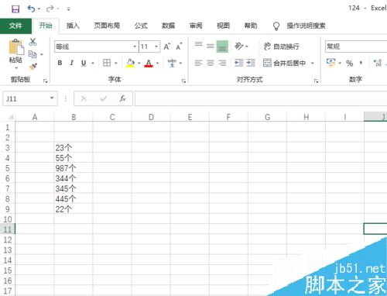Click the Paste clipboard icon

(x=16, y=47)
